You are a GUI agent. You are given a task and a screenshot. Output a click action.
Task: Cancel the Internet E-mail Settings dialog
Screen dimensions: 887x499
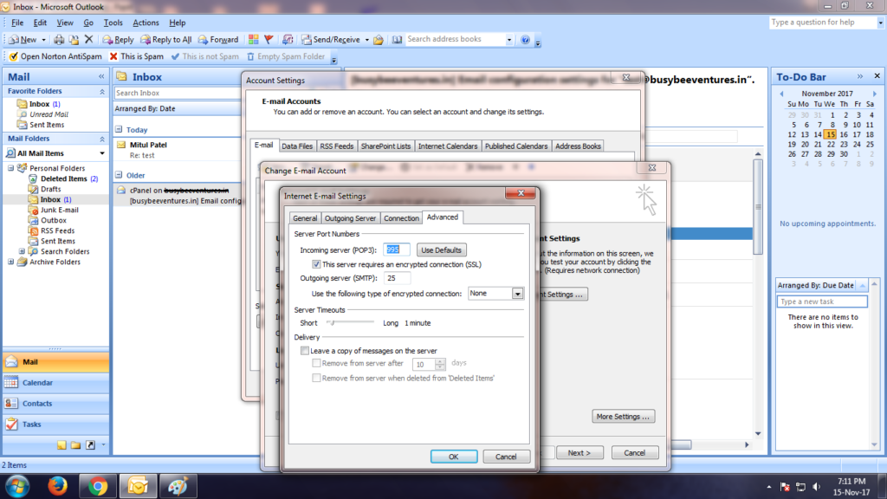point(506,457)
